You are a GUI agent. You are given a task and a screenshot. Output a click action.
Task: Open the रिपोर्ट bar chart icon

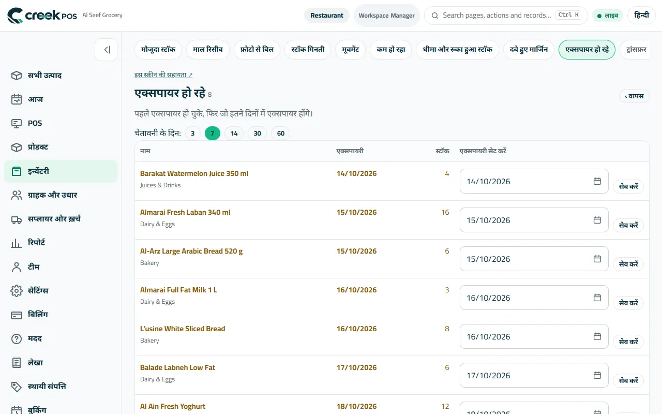tap(17, 243)
